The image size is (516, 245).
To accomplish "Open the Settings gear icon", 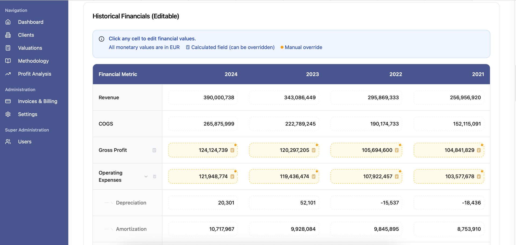I will pyautogui.click(x=8, y=114).
